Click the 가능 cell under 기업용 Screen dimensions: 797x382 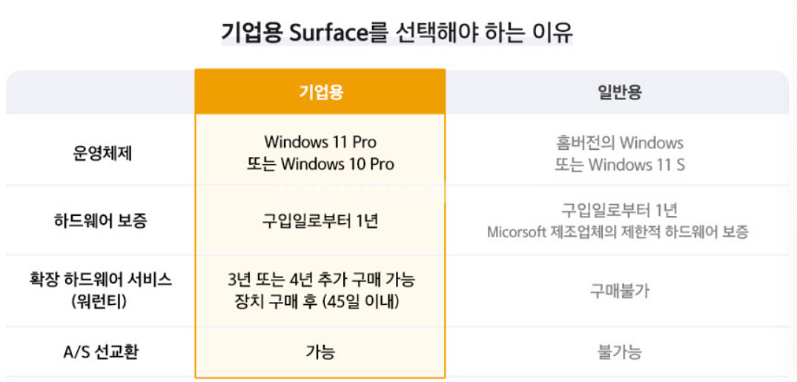click(320, 352)
